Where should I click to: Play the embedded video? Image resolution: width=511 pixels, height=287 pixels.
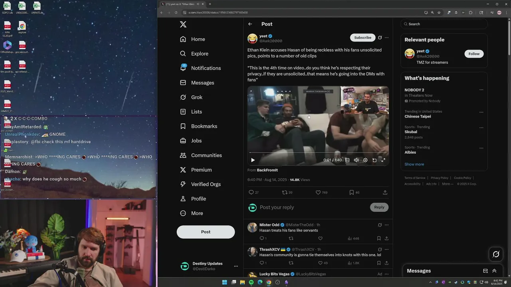tap(253, 160)
